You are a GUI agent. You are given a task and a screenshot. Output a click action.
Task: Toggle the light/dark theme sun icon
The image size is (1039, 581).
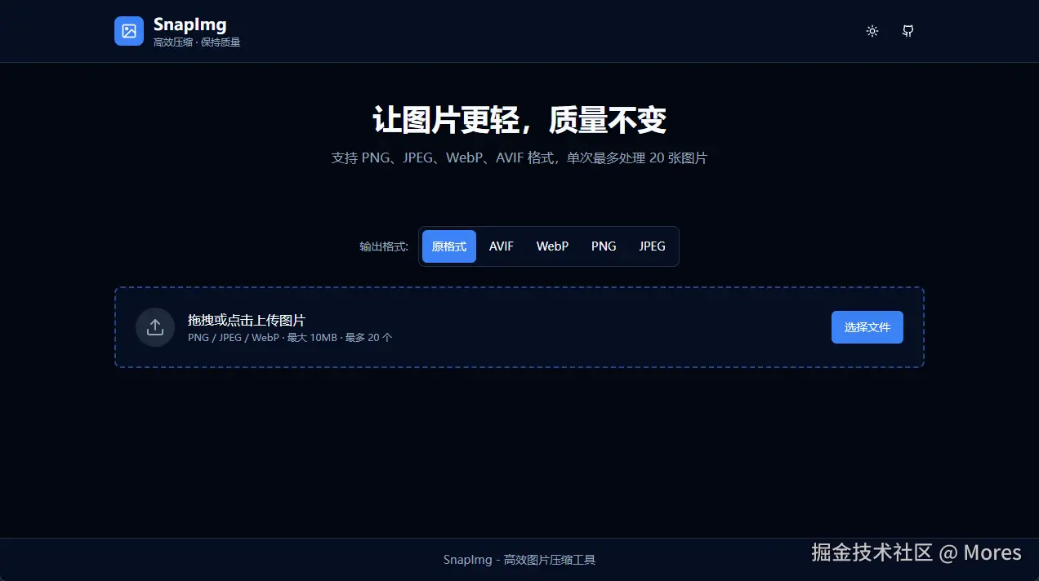click(x=872, y=31)
